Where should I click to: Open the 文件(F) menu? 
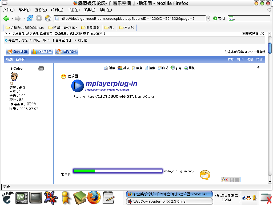tap(9, 10)
